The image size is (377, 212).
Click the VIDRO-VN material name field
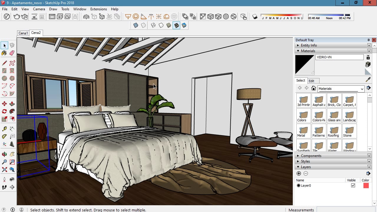[339, 57]
